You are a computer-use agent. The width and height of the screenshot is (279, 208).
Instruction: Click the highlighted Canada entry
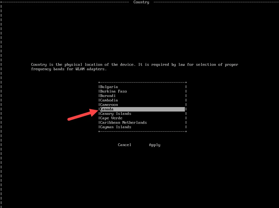click(x=142, y=109)
